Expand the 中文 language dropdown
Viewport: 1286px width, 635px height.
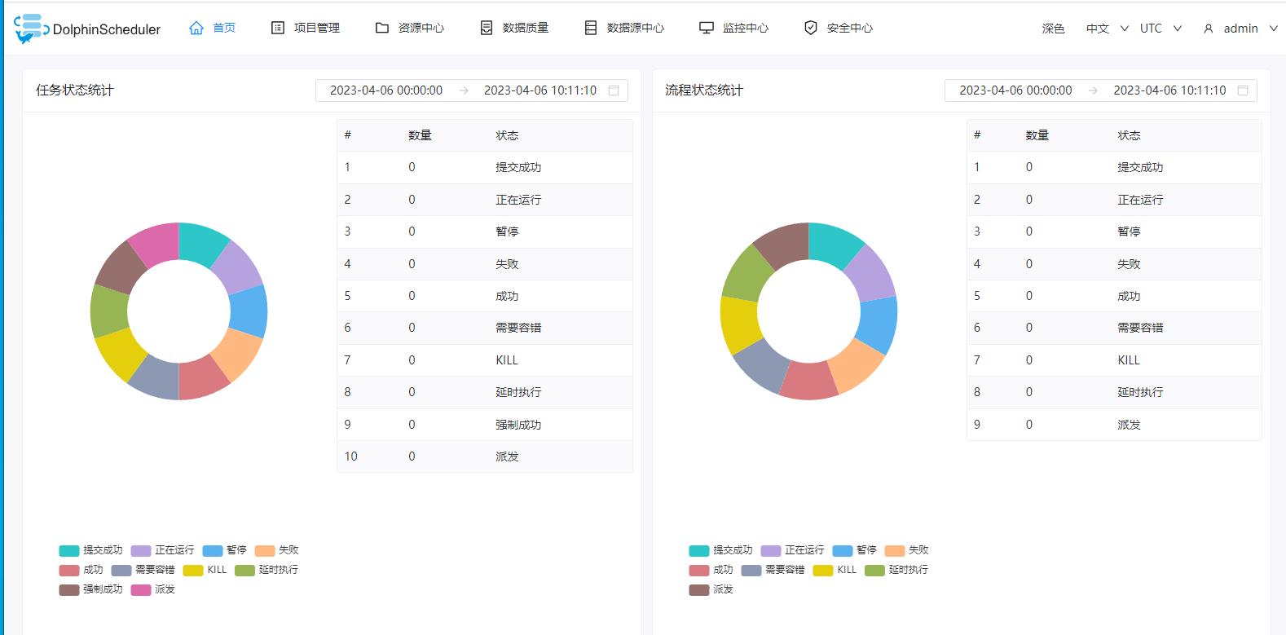1107,29
